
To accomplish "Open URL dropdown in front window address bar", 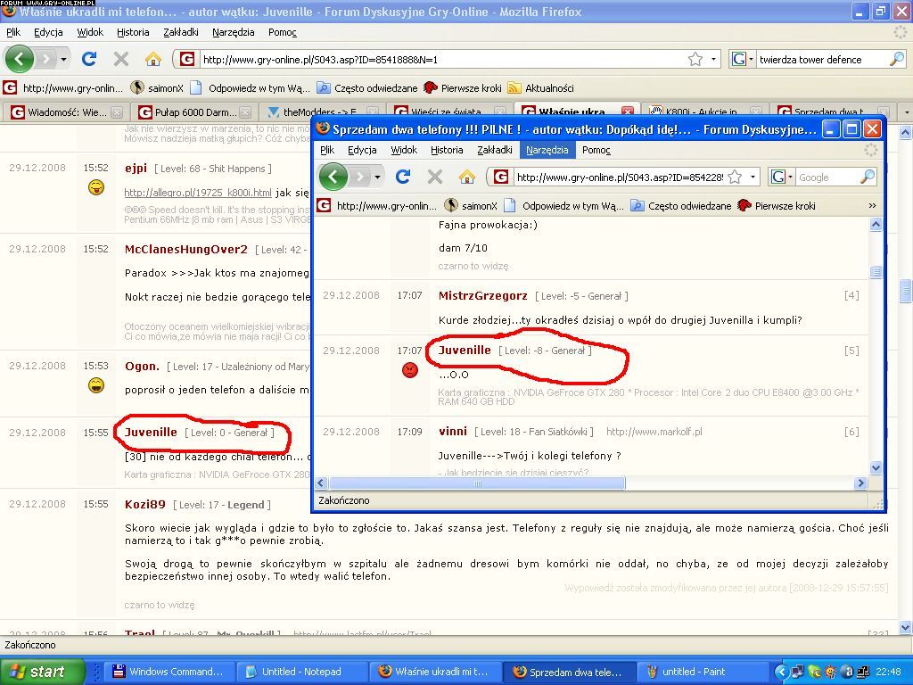I will (x=753, y=177).
